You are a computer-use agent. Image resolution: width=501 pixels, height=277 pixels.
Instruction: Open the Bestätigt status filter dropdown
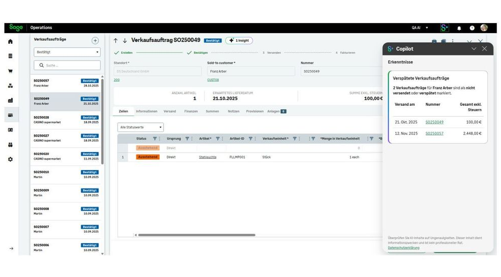click(x=67, y=52)
